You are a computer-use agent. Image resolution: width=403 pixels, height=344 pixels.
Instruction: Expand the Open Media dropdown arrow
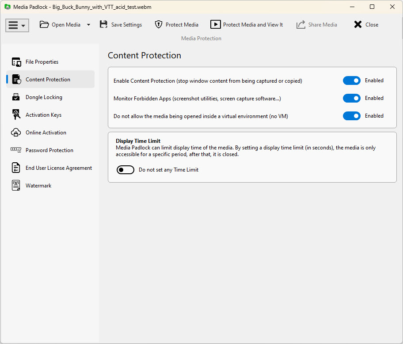(88, 25)
